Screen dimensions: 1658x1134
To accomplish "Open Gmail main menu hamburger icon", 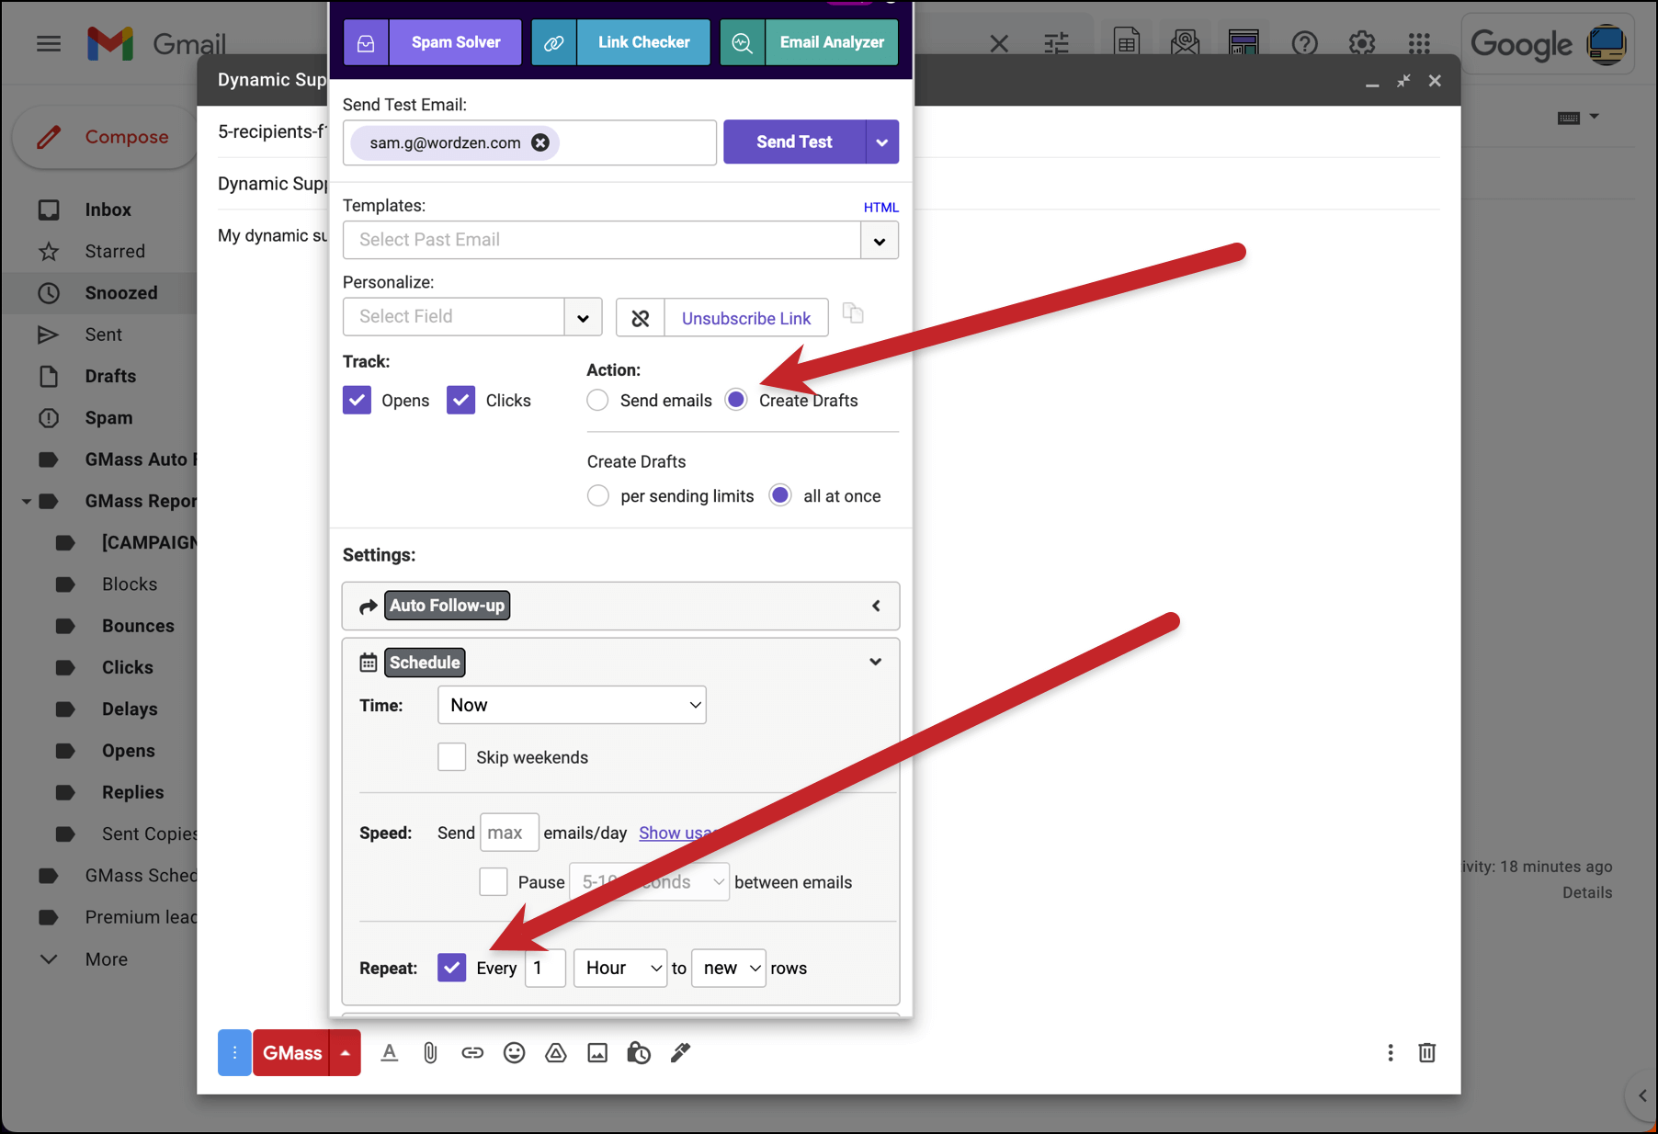I will point(49,43).
